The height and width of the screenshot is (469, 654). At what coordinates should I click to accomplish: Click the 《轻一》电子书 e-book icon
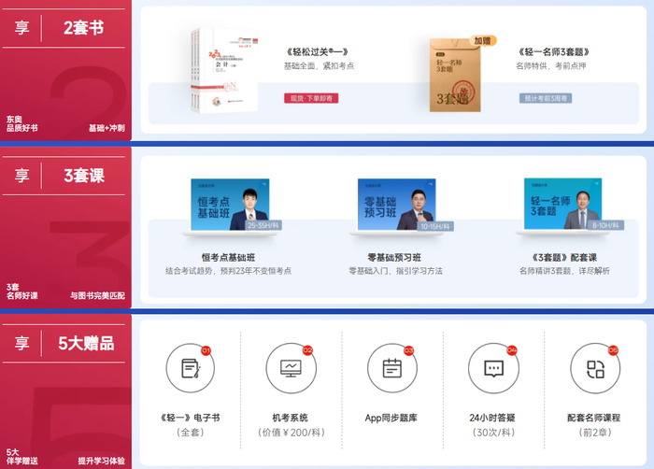(190, 368)
